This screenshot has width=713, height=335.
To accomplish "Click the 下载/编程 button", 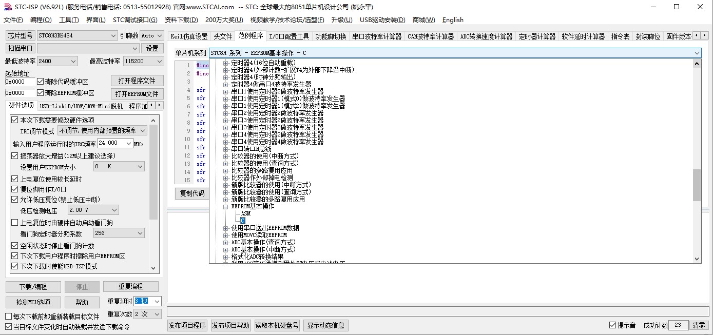I will [x=33, y=287].
